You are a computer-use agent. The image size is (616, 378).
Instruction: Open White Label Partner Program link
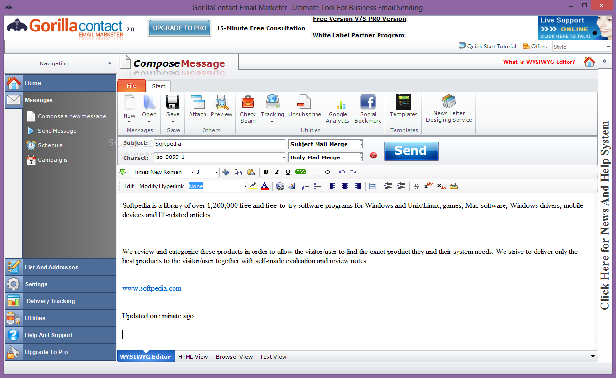[x=358, y=35]
